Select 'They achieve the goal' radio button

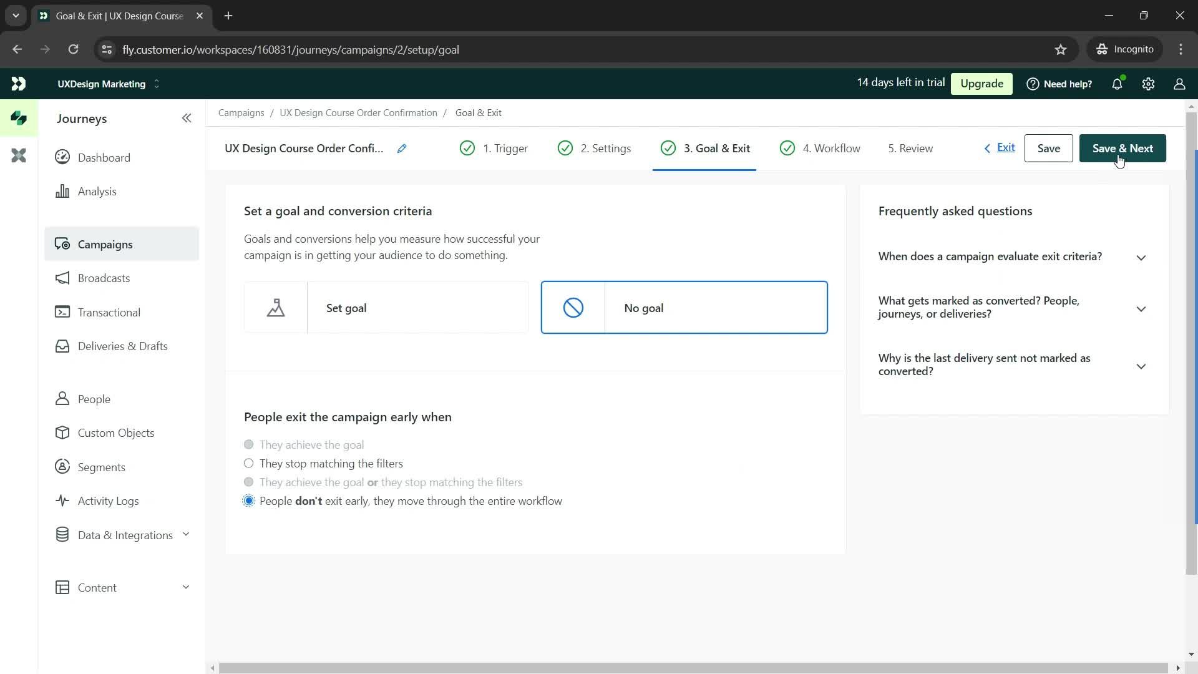pos(250,444)
